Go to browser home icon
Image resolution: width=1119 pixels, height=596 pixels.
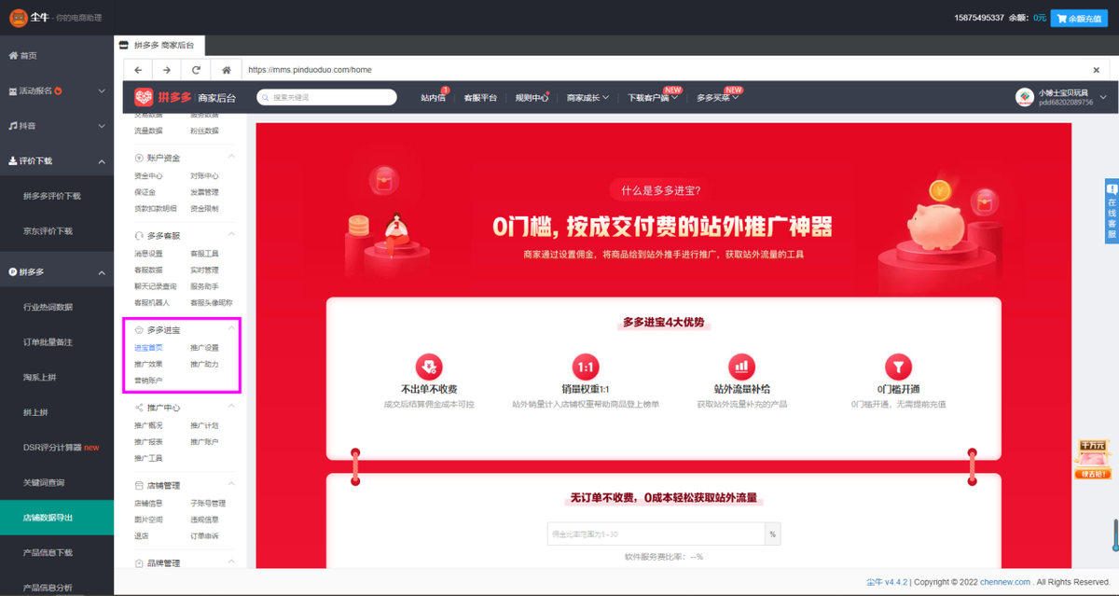(x=226, y=70)
